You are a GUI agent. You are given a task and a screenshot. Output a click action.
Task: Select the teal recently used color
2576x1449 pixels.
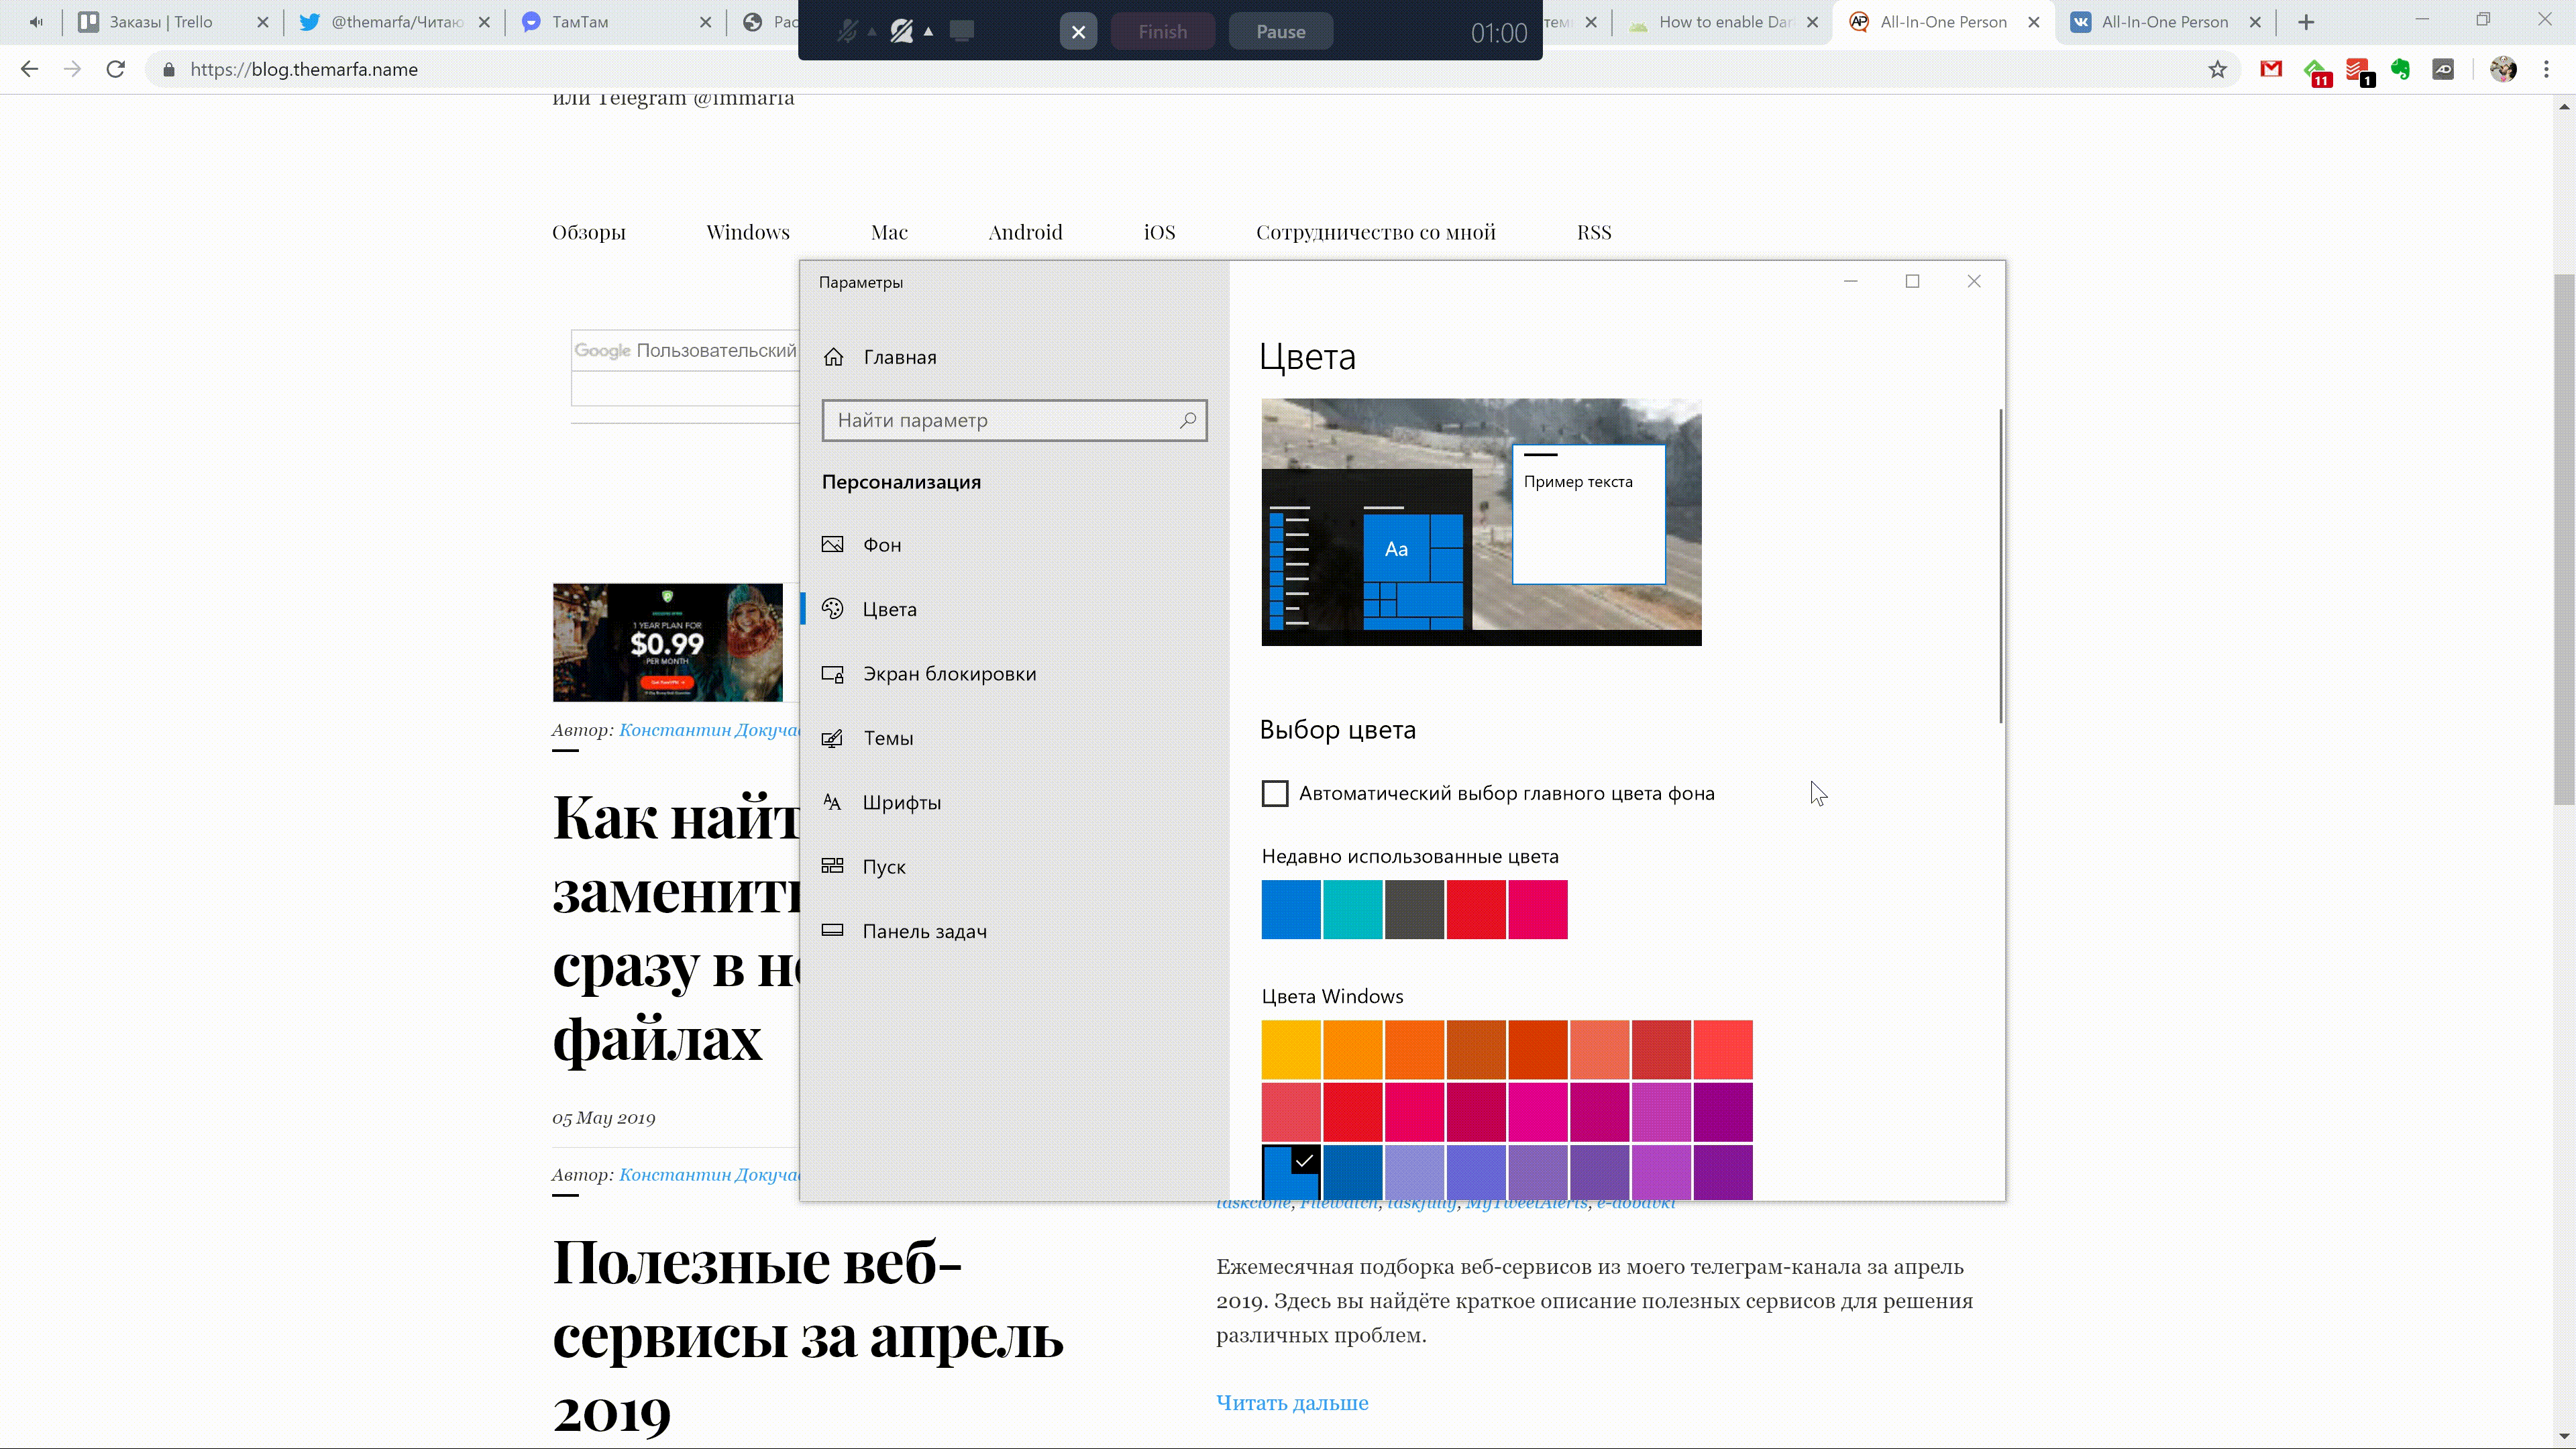(1352, 909)
